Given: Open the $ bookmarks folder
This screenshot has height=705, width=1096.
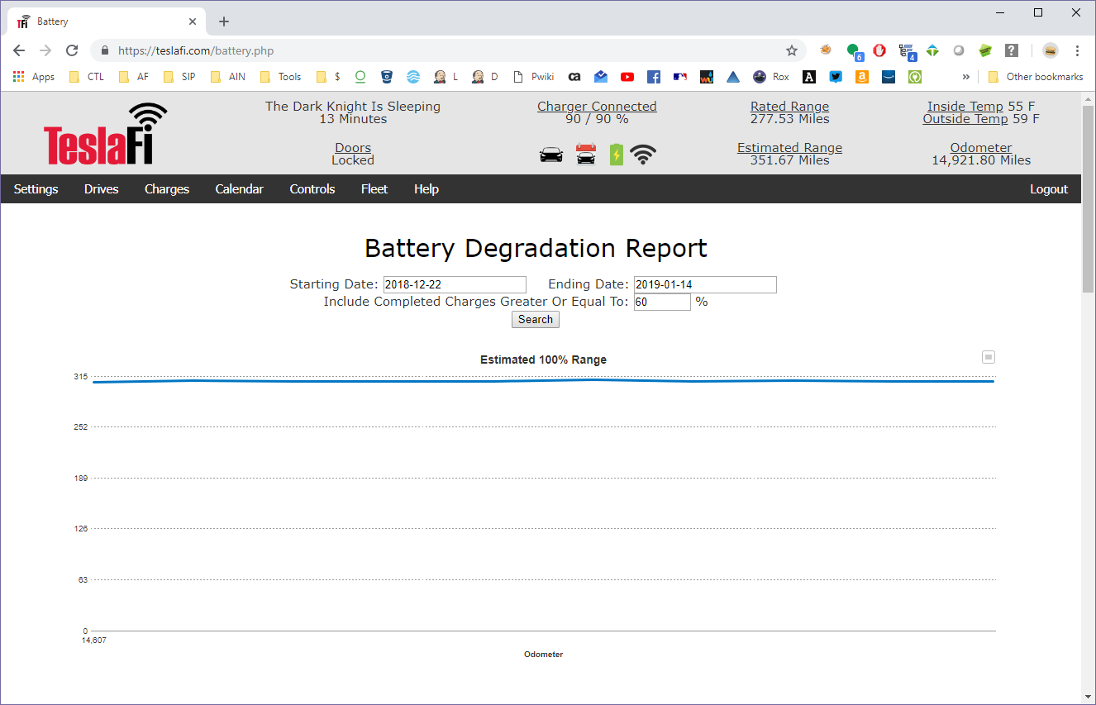Looking at the screenshot, I should (x=328, y=77).
